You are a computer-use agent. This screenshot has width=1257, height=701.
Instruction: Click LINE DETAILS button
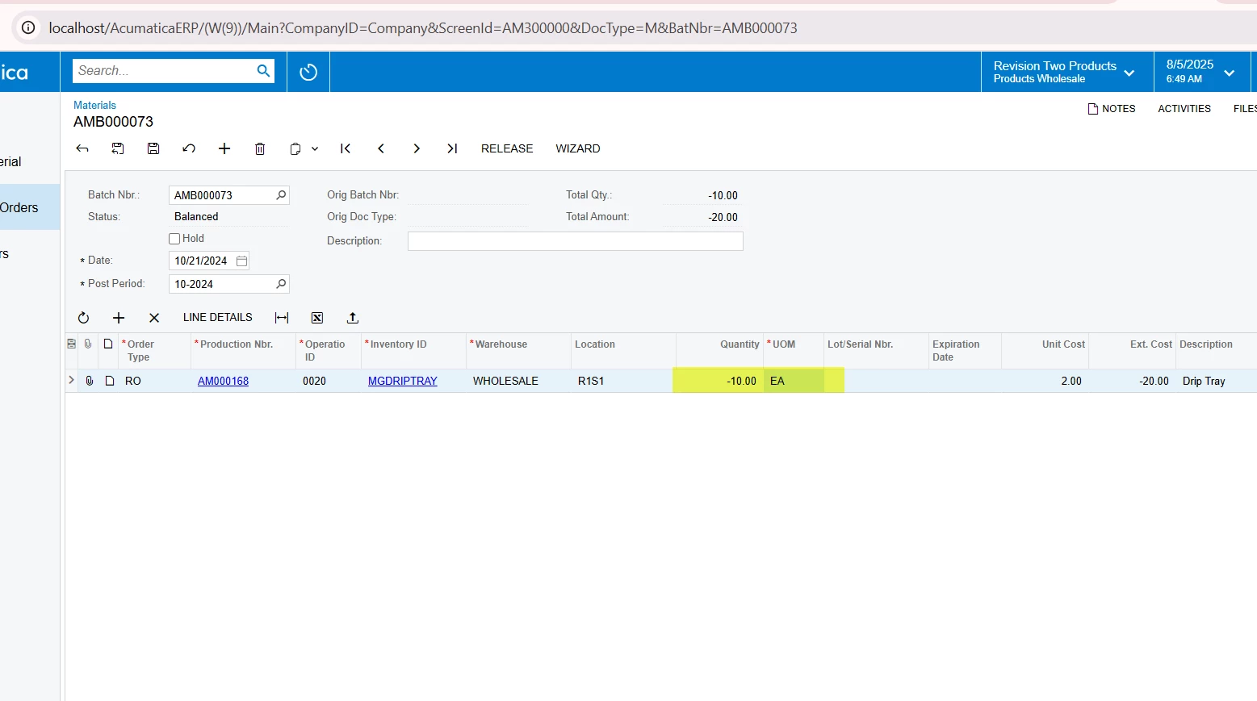[x=218, y=318]
